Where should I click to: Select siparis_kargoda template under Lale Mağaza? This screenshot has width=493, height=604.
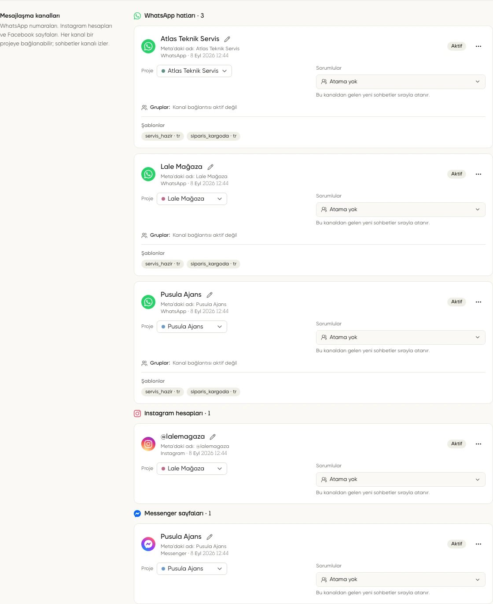(213, 264)
